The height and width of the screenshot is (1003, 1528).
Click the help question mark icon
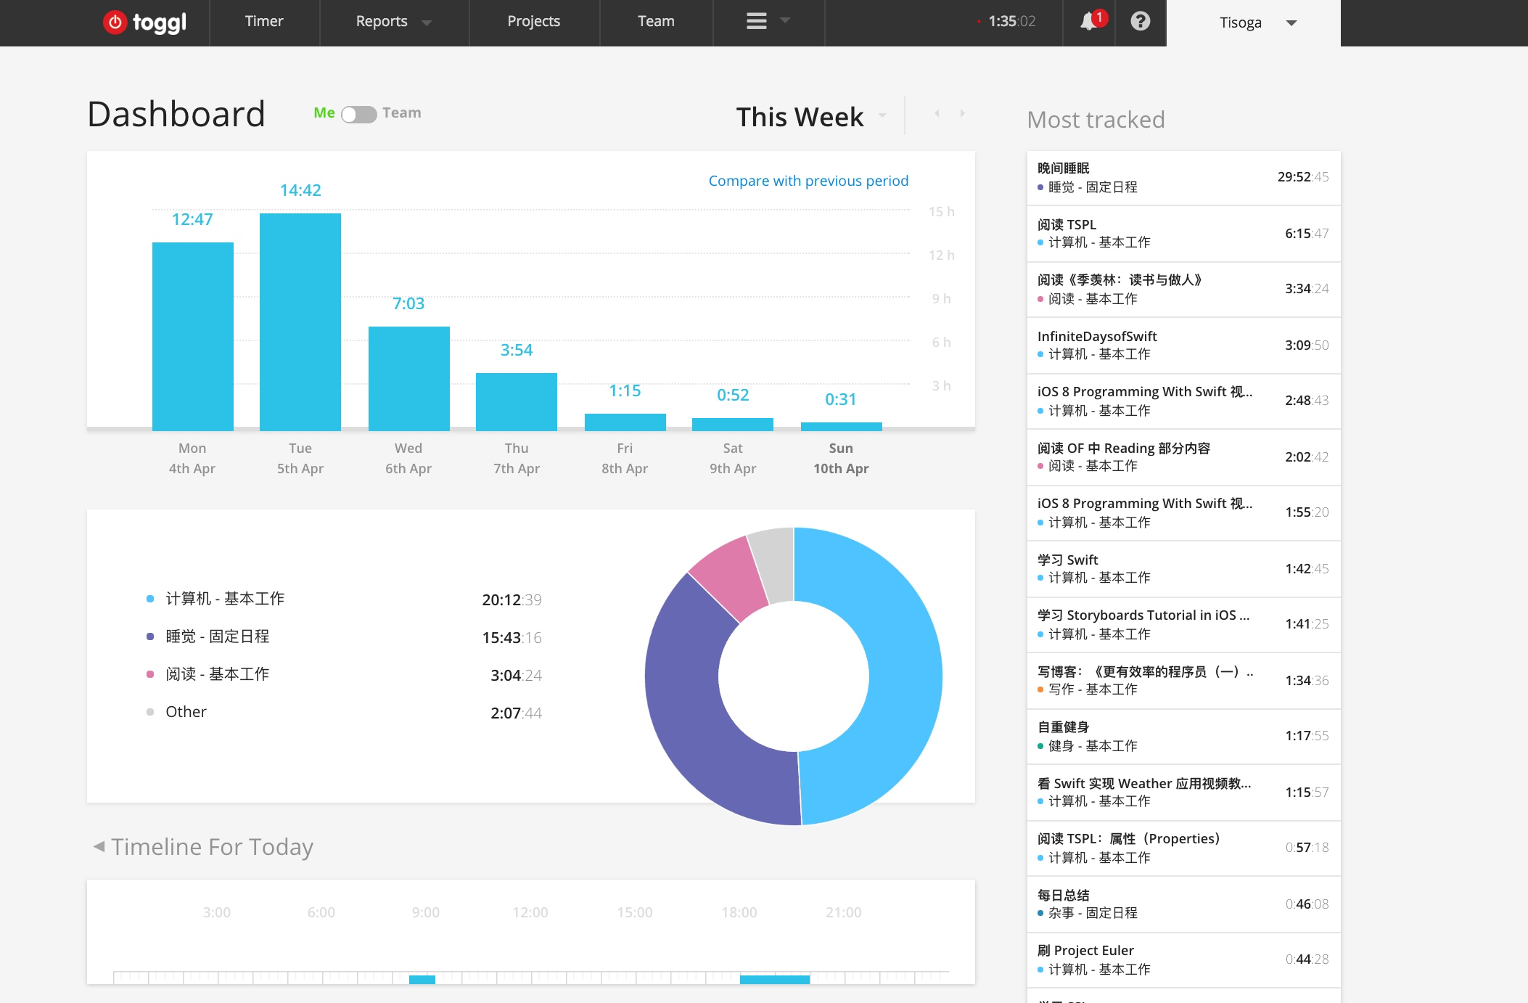coord(1140,22)
